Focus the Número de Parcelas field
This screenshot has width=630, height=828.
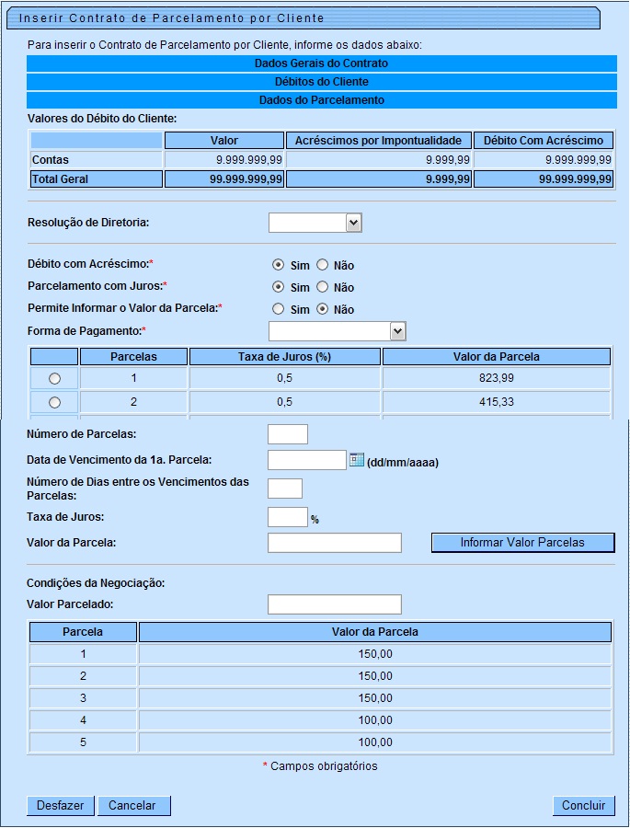point(287,434)
